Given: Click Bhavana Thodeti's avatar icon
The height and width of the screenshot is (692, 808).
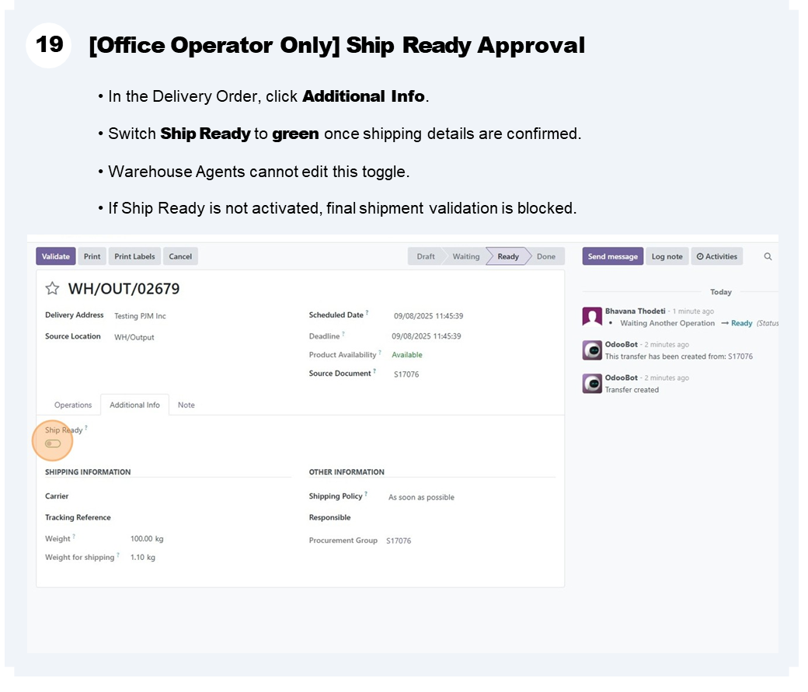Looking at the screenshot, I should (592, 316).
